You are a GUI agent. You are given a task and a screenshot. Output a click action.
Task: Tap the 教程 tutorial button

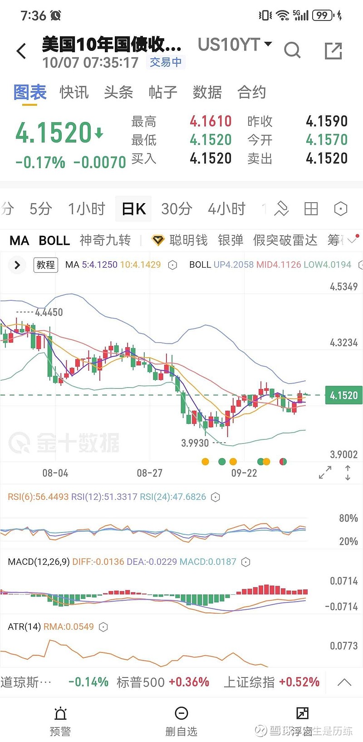[46, 264]
